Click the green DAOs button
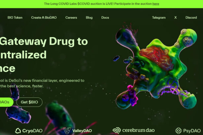Image resolution: width=203 pixels, height=135 pixels. [x=7, y=102]
